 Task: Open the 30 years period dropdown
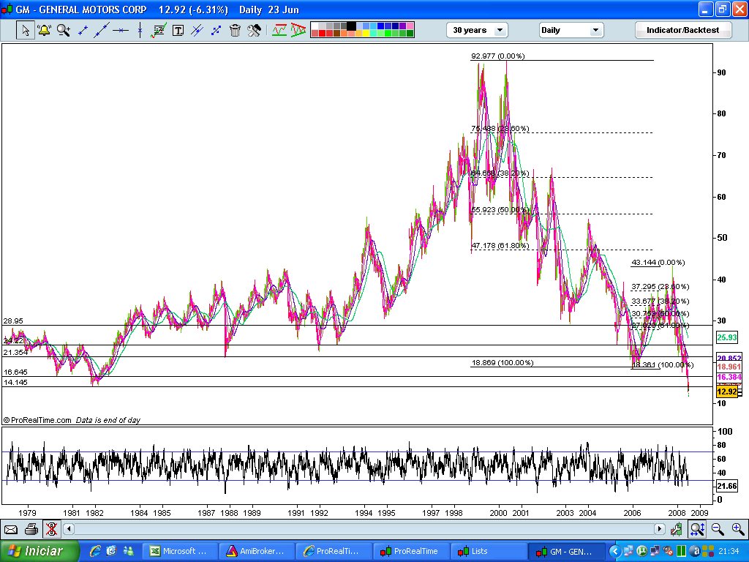coord(477,30)
